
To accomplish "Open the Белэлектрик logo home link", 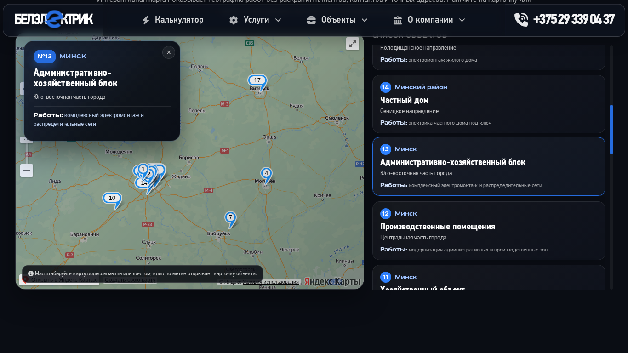I will (x=54, y=20).
